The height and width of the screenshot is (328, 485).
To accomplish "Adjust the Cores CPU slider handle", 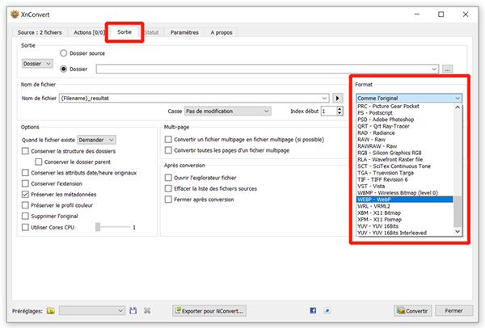I will click(x=98, y=227).
